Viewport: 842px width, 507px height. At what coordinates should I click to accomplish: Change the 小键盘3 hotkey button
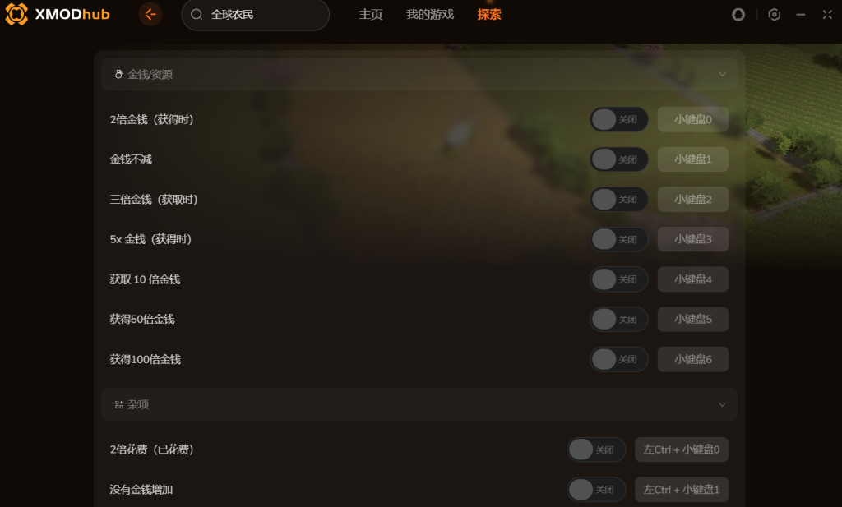(692, 239)
